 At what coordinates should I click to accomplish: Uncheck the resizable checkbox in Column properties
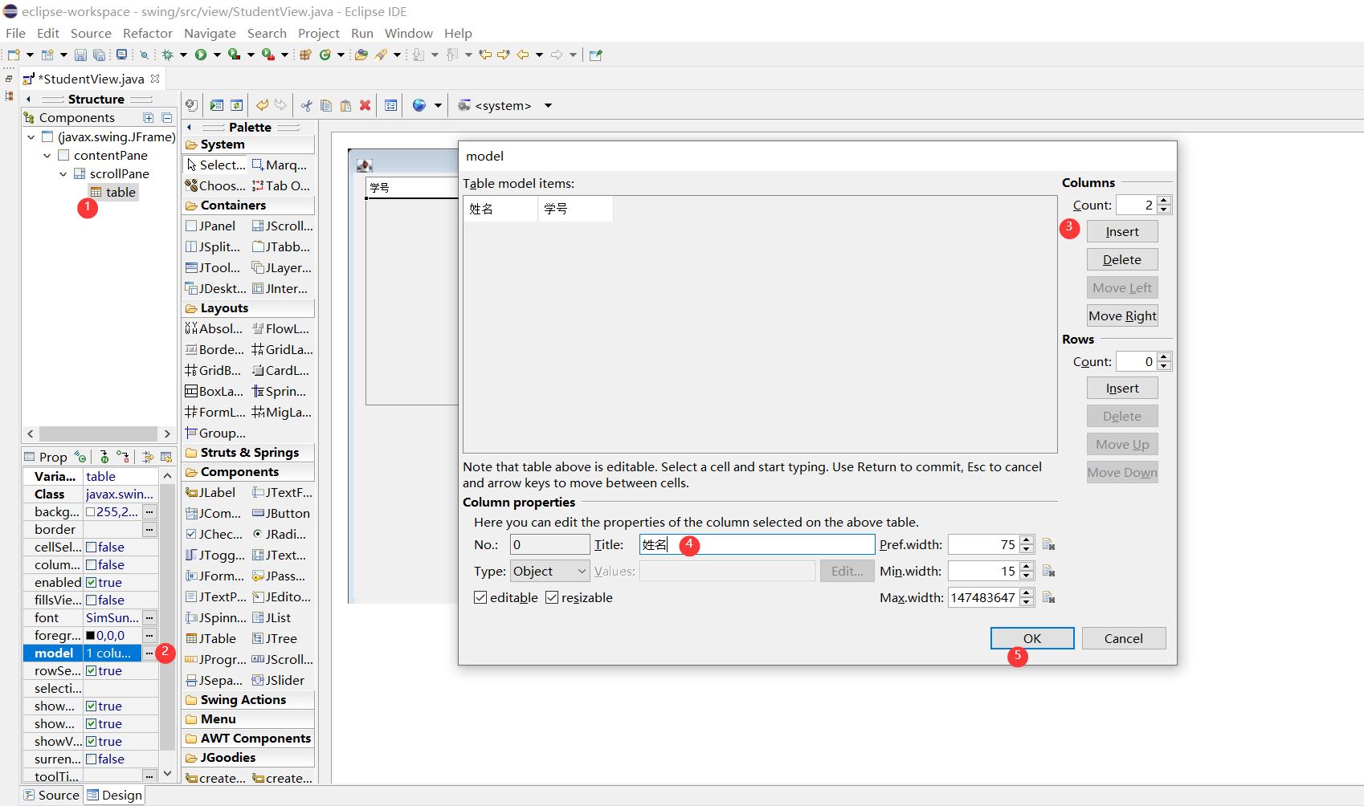[x=552, y=597]
